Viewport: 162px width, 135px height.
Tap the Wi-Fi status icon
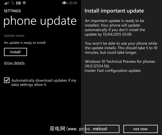pyautogui.click(x=12, y=3)
